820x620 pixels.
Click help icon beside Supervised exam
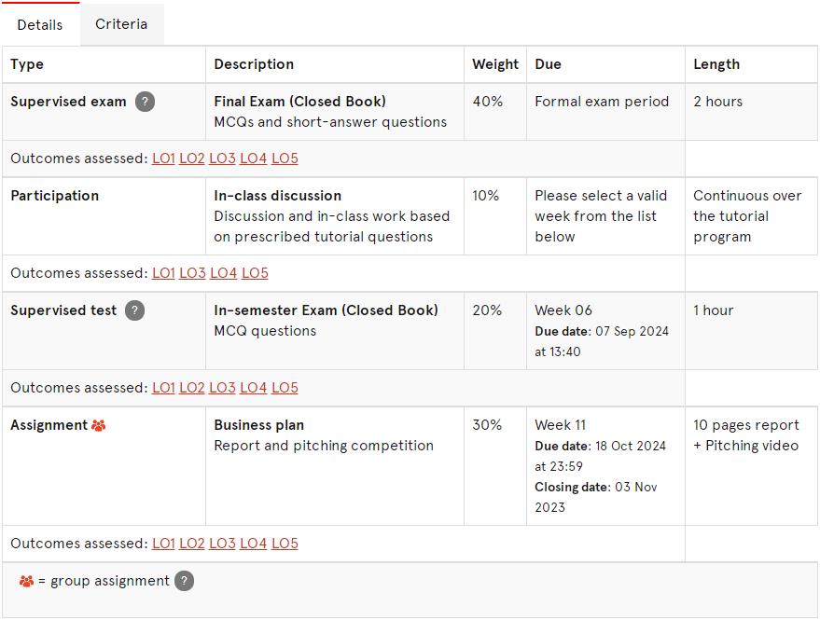pos(145,102)
